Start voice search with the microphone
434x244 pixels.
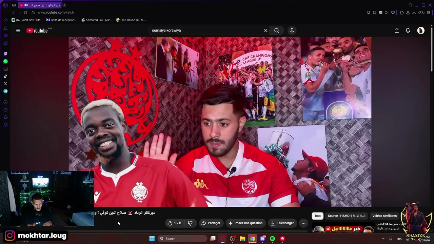coord(292,30)
